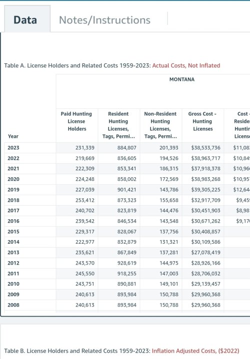The width and height of the screenshot is (250, 359).
Task: Select the MONTANA group header
Action: click(182, 79)
